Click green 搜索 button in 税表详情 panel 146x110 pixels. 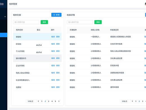click(x=98, y=22)
